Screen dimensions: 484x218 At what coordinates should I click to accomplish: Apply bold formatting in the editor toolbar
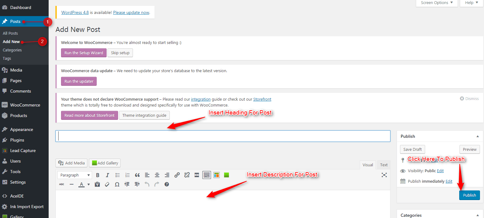click(98, 175)
